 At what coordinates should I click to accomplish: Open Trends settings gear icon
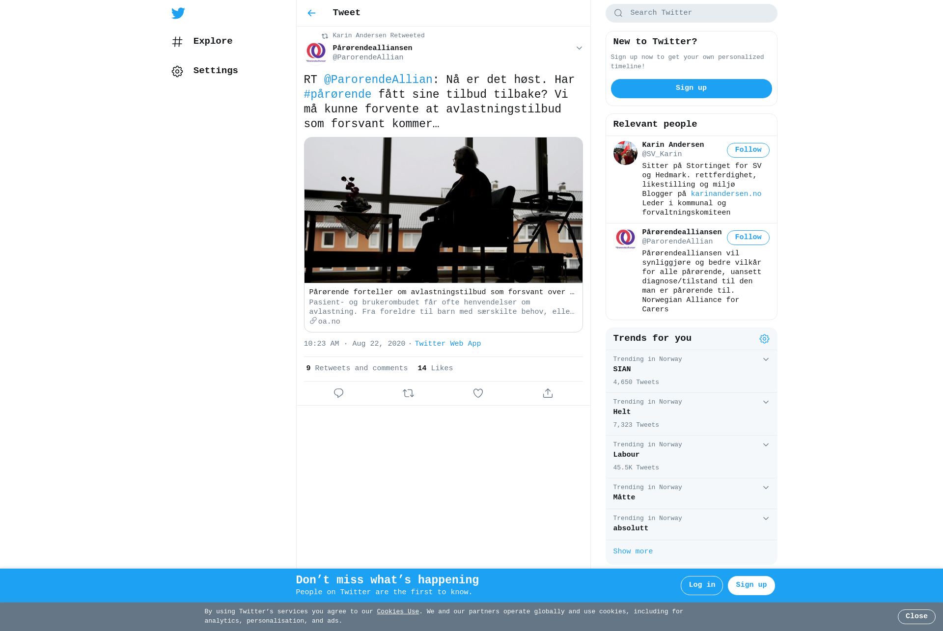[764, 339]
